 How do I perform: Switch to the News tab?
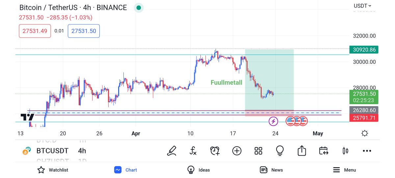coord(271,170)
